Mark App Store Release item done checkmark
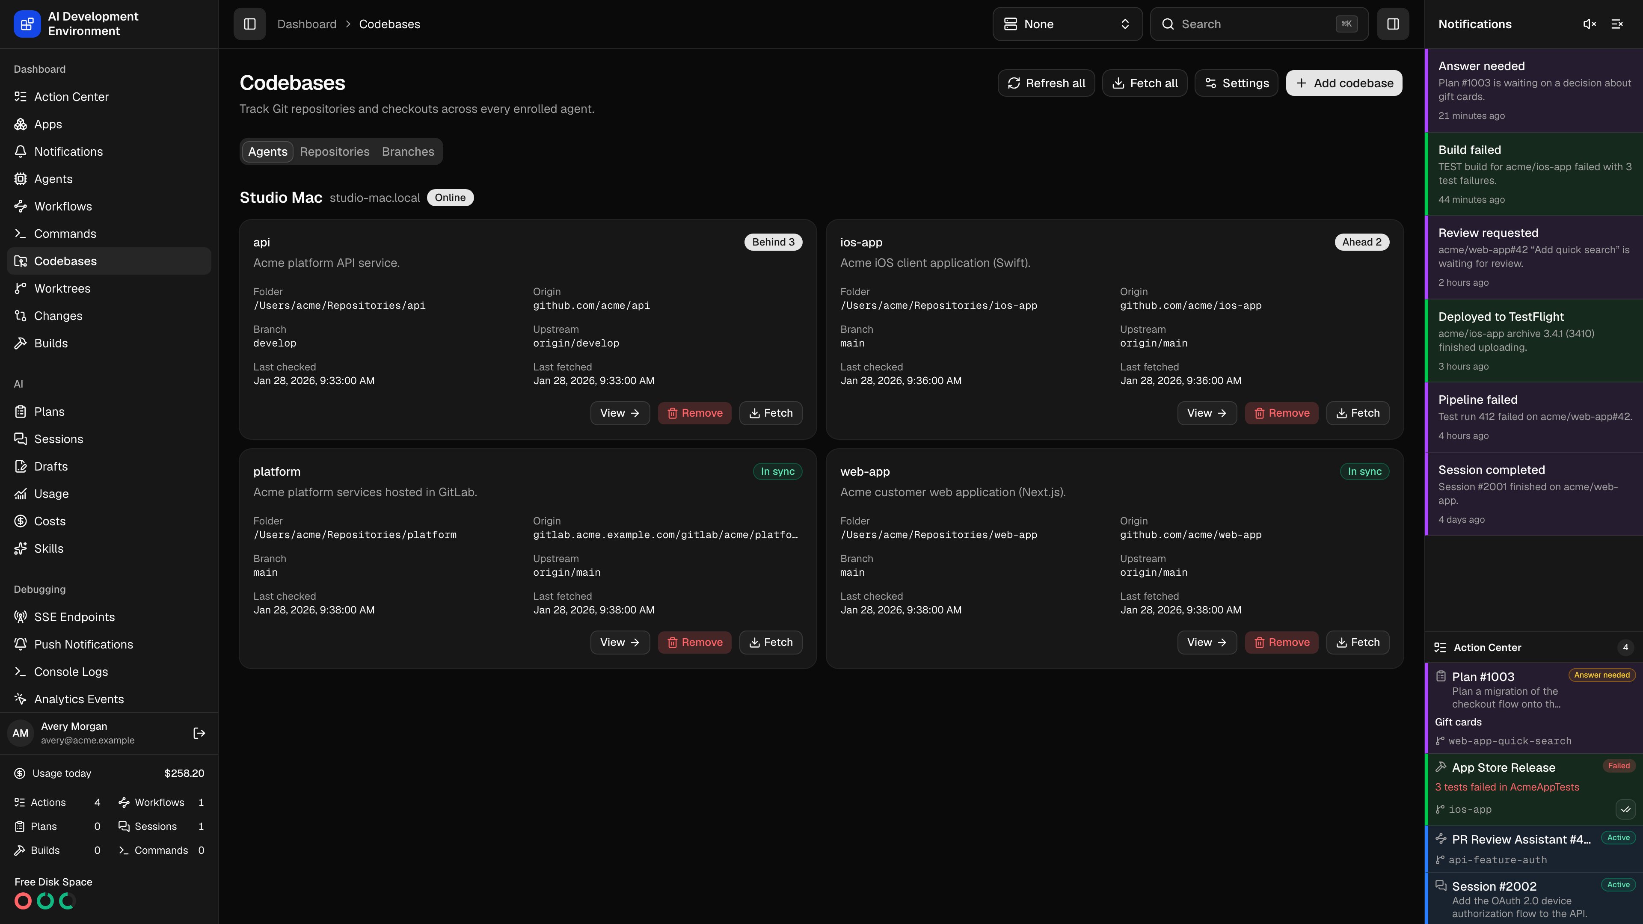 [1625, 810]
